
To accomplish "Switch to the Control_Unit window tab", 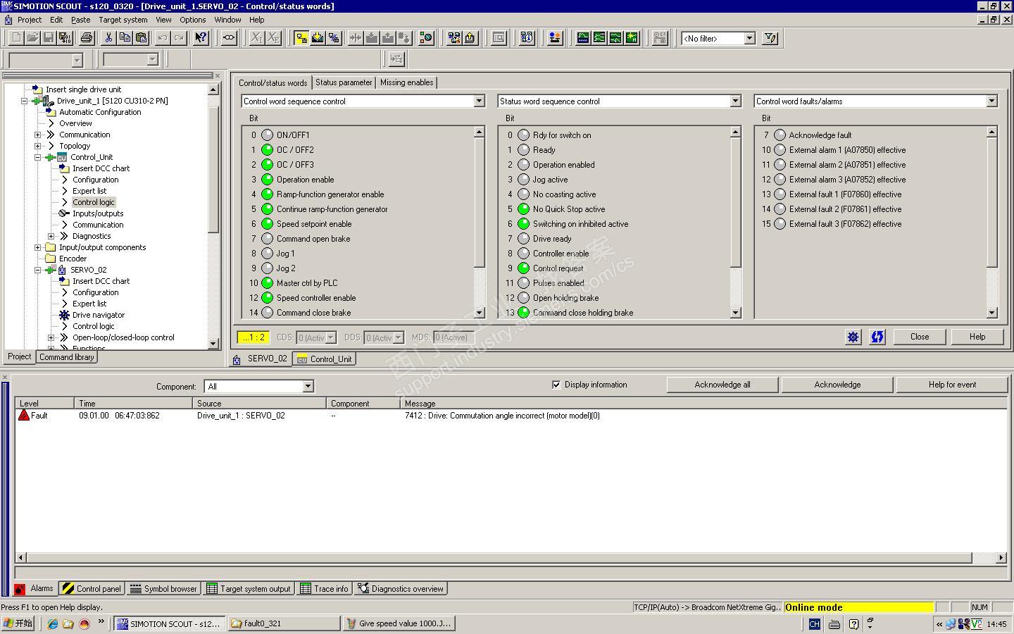I will (x=324, y=359).
